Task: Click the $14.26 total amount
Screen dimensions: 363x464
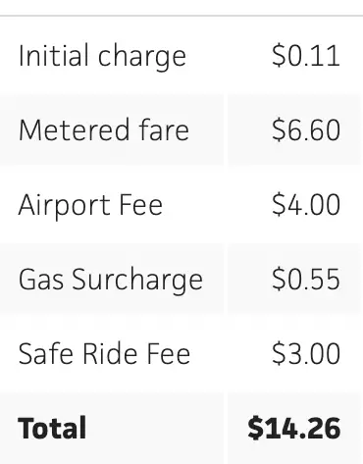Action: point(294,428)
